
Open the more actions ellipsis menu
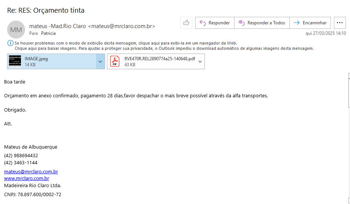point(340,23)
